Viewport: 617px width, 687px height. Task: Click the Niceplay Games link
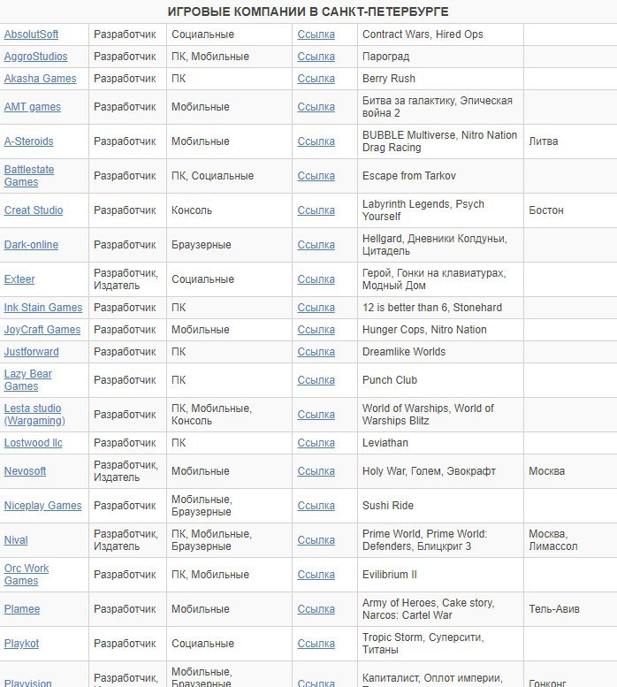click(x=42, y=506)
